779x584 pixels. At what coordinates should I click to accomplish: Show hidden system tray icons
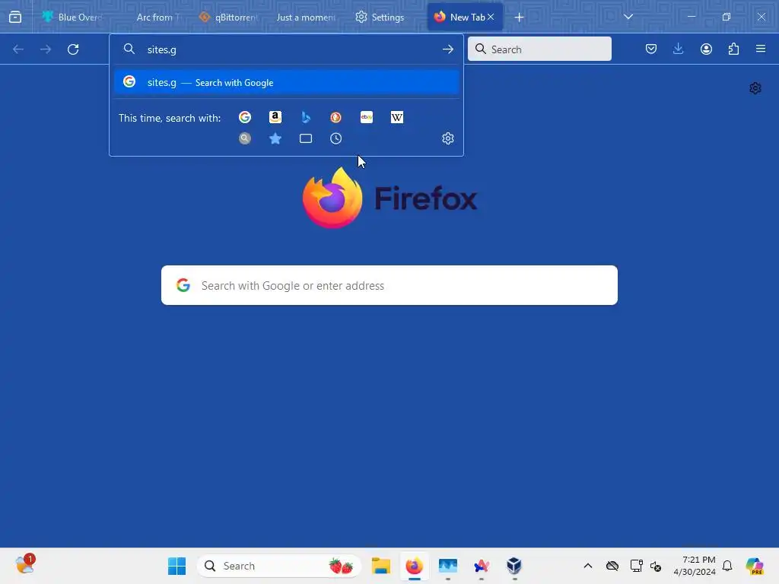tap(588, 566)
